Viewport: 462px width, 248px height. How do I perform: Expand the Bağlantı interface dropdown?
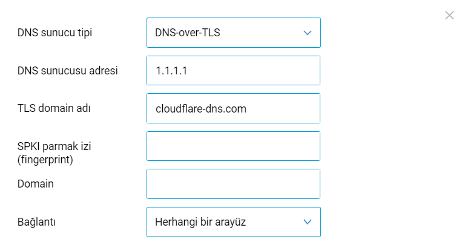click(x=233, y=222)
